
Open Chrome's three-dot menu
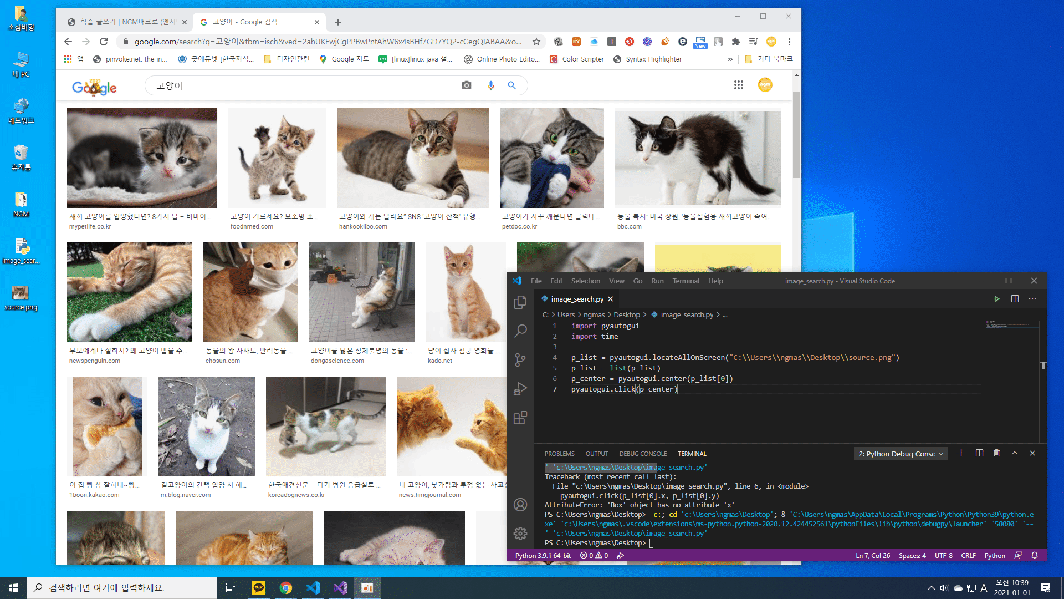click(x=789, y=42)
